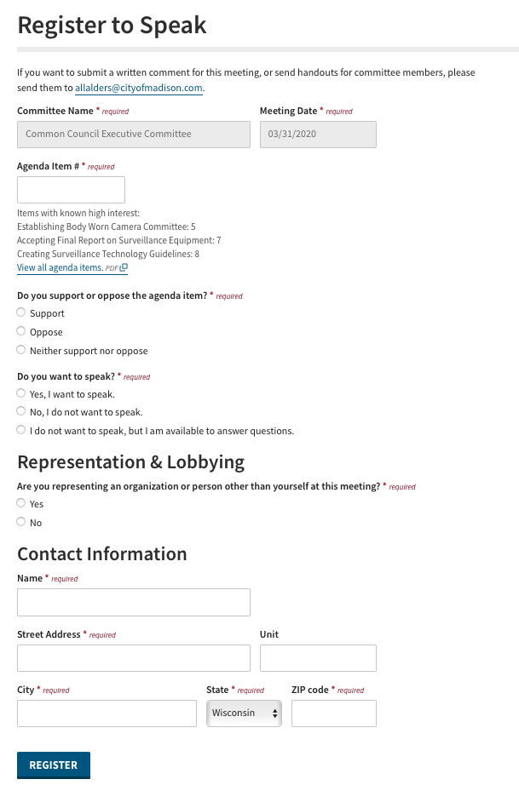The height and width of the screenshot is (785, 519).
Task: Click the REGISTER button
Action: pyautogui.click(x=54, y=765)
